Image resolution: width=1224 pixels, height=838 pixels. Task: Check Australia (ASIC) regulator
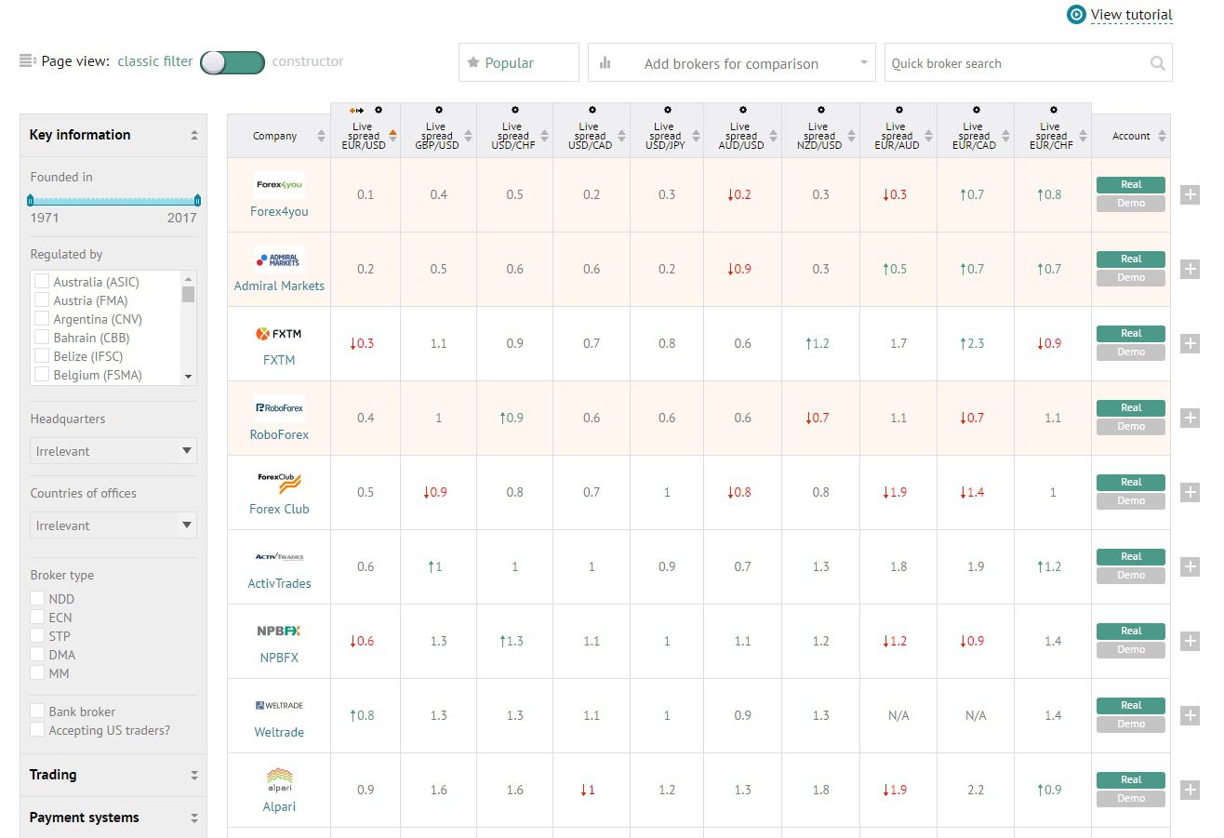(41, 282)
